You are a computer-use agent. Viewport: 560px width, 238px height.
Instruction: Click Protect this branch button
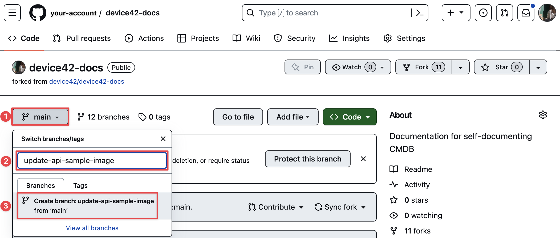pos(307,159)
